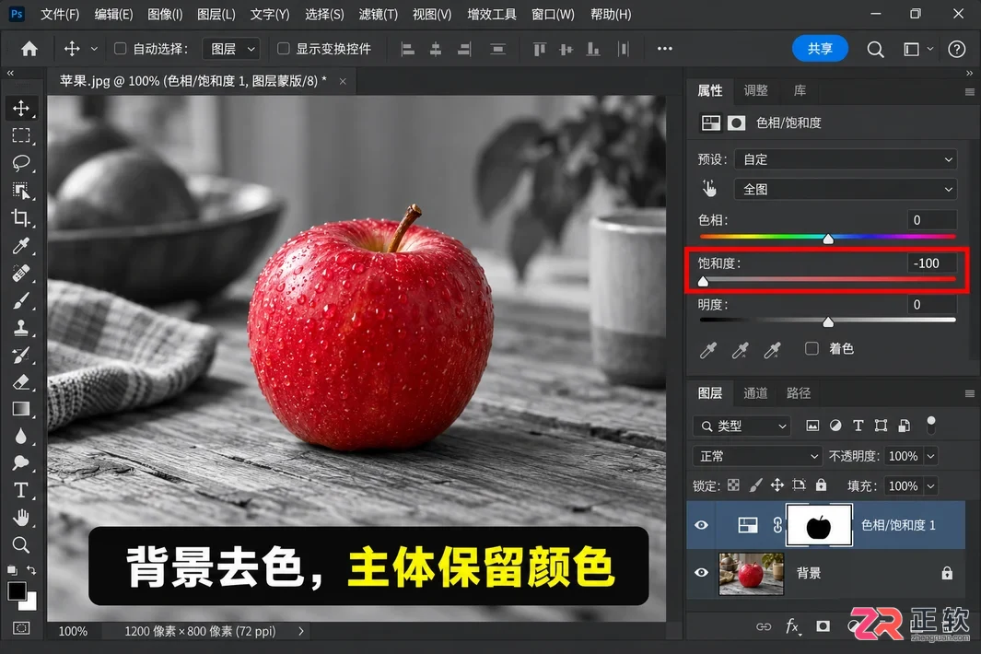The width and height of the screenshot is (981, 654).
Task: Select the Eraser tool
Action: click(x=21, y=381)
